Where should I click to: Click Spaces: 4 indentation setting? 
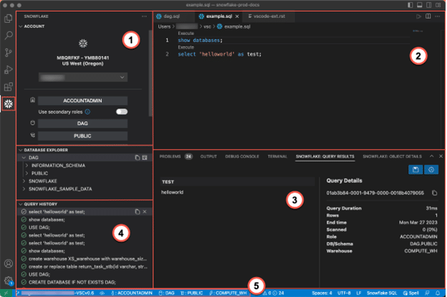pos(322,293)
